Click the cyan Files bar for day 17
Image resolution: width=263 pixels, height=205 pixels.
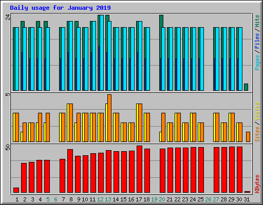[x=140, y=56]
